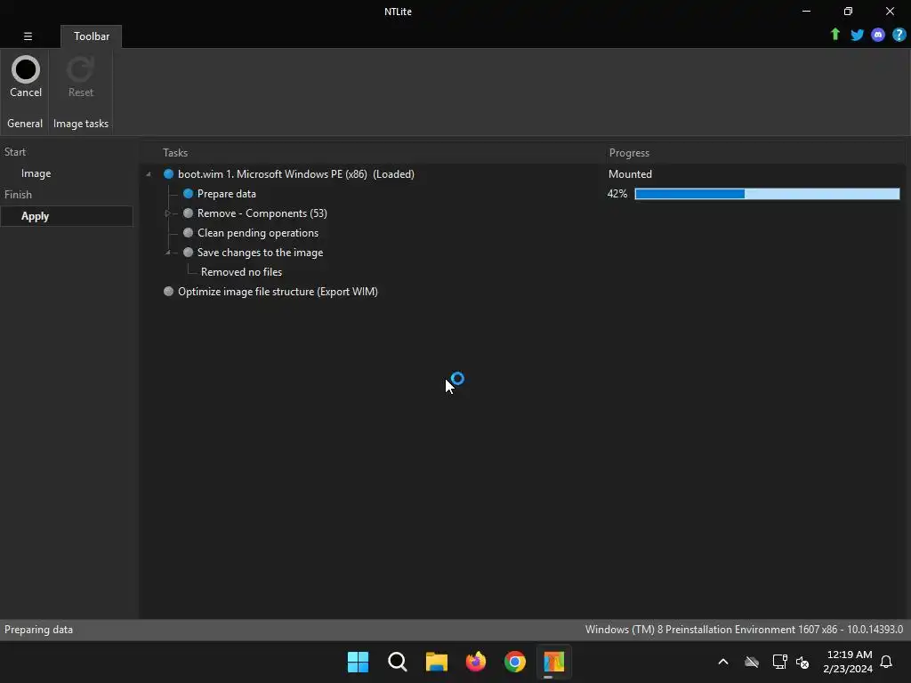Click the General group label
911x683 pixels.
(x=25, y=124)
